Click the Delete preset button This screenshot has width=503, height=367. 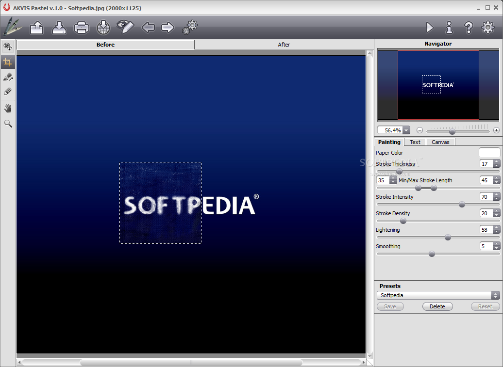437,306
